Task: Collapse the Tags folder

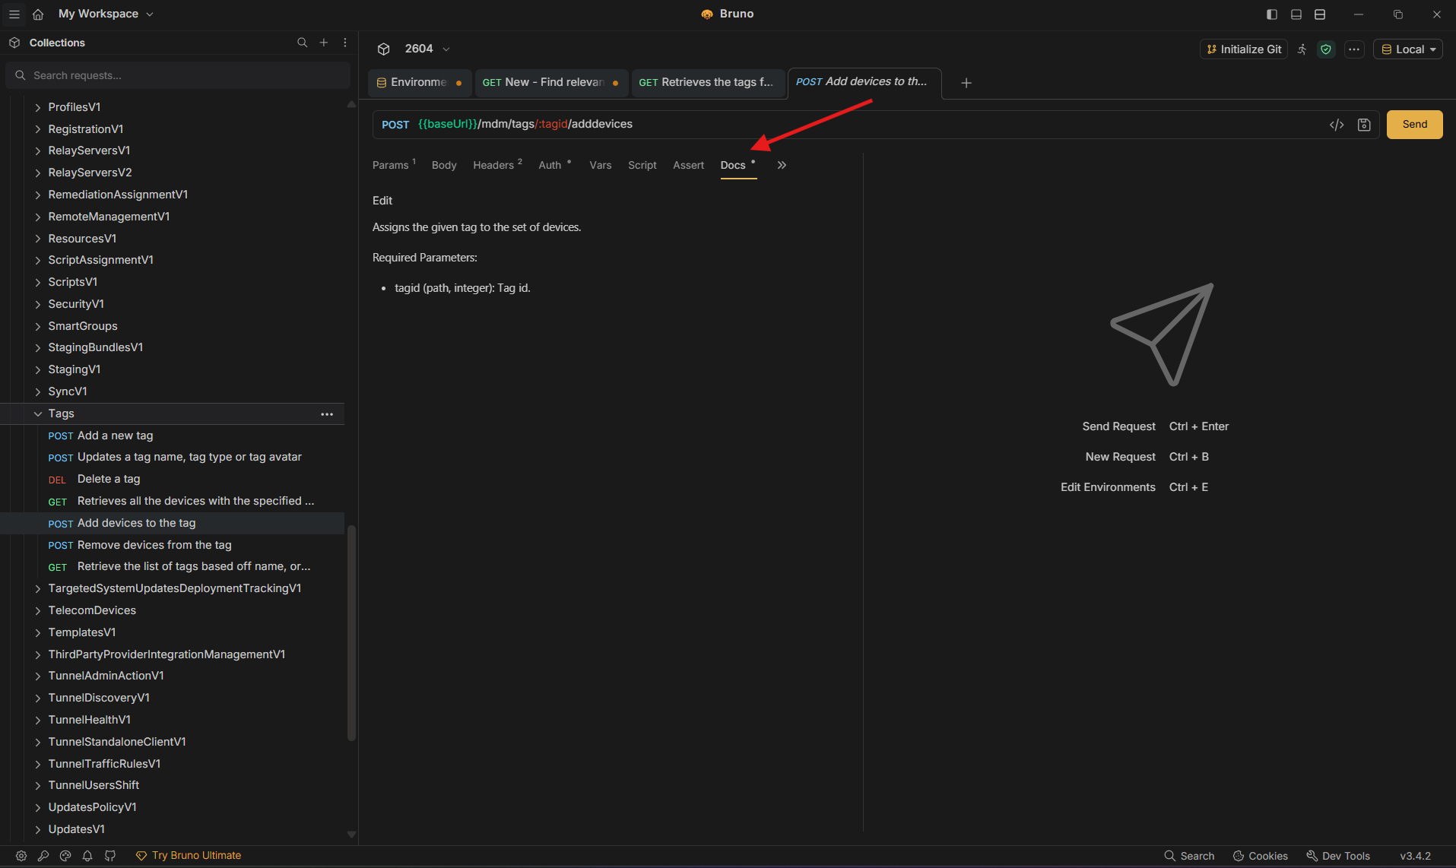Action: click(37, 414)
